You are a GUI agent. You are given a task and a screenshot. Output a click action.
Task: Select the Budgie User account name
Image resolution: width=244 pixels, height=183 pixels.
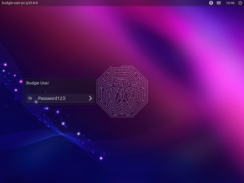(37, 83)
